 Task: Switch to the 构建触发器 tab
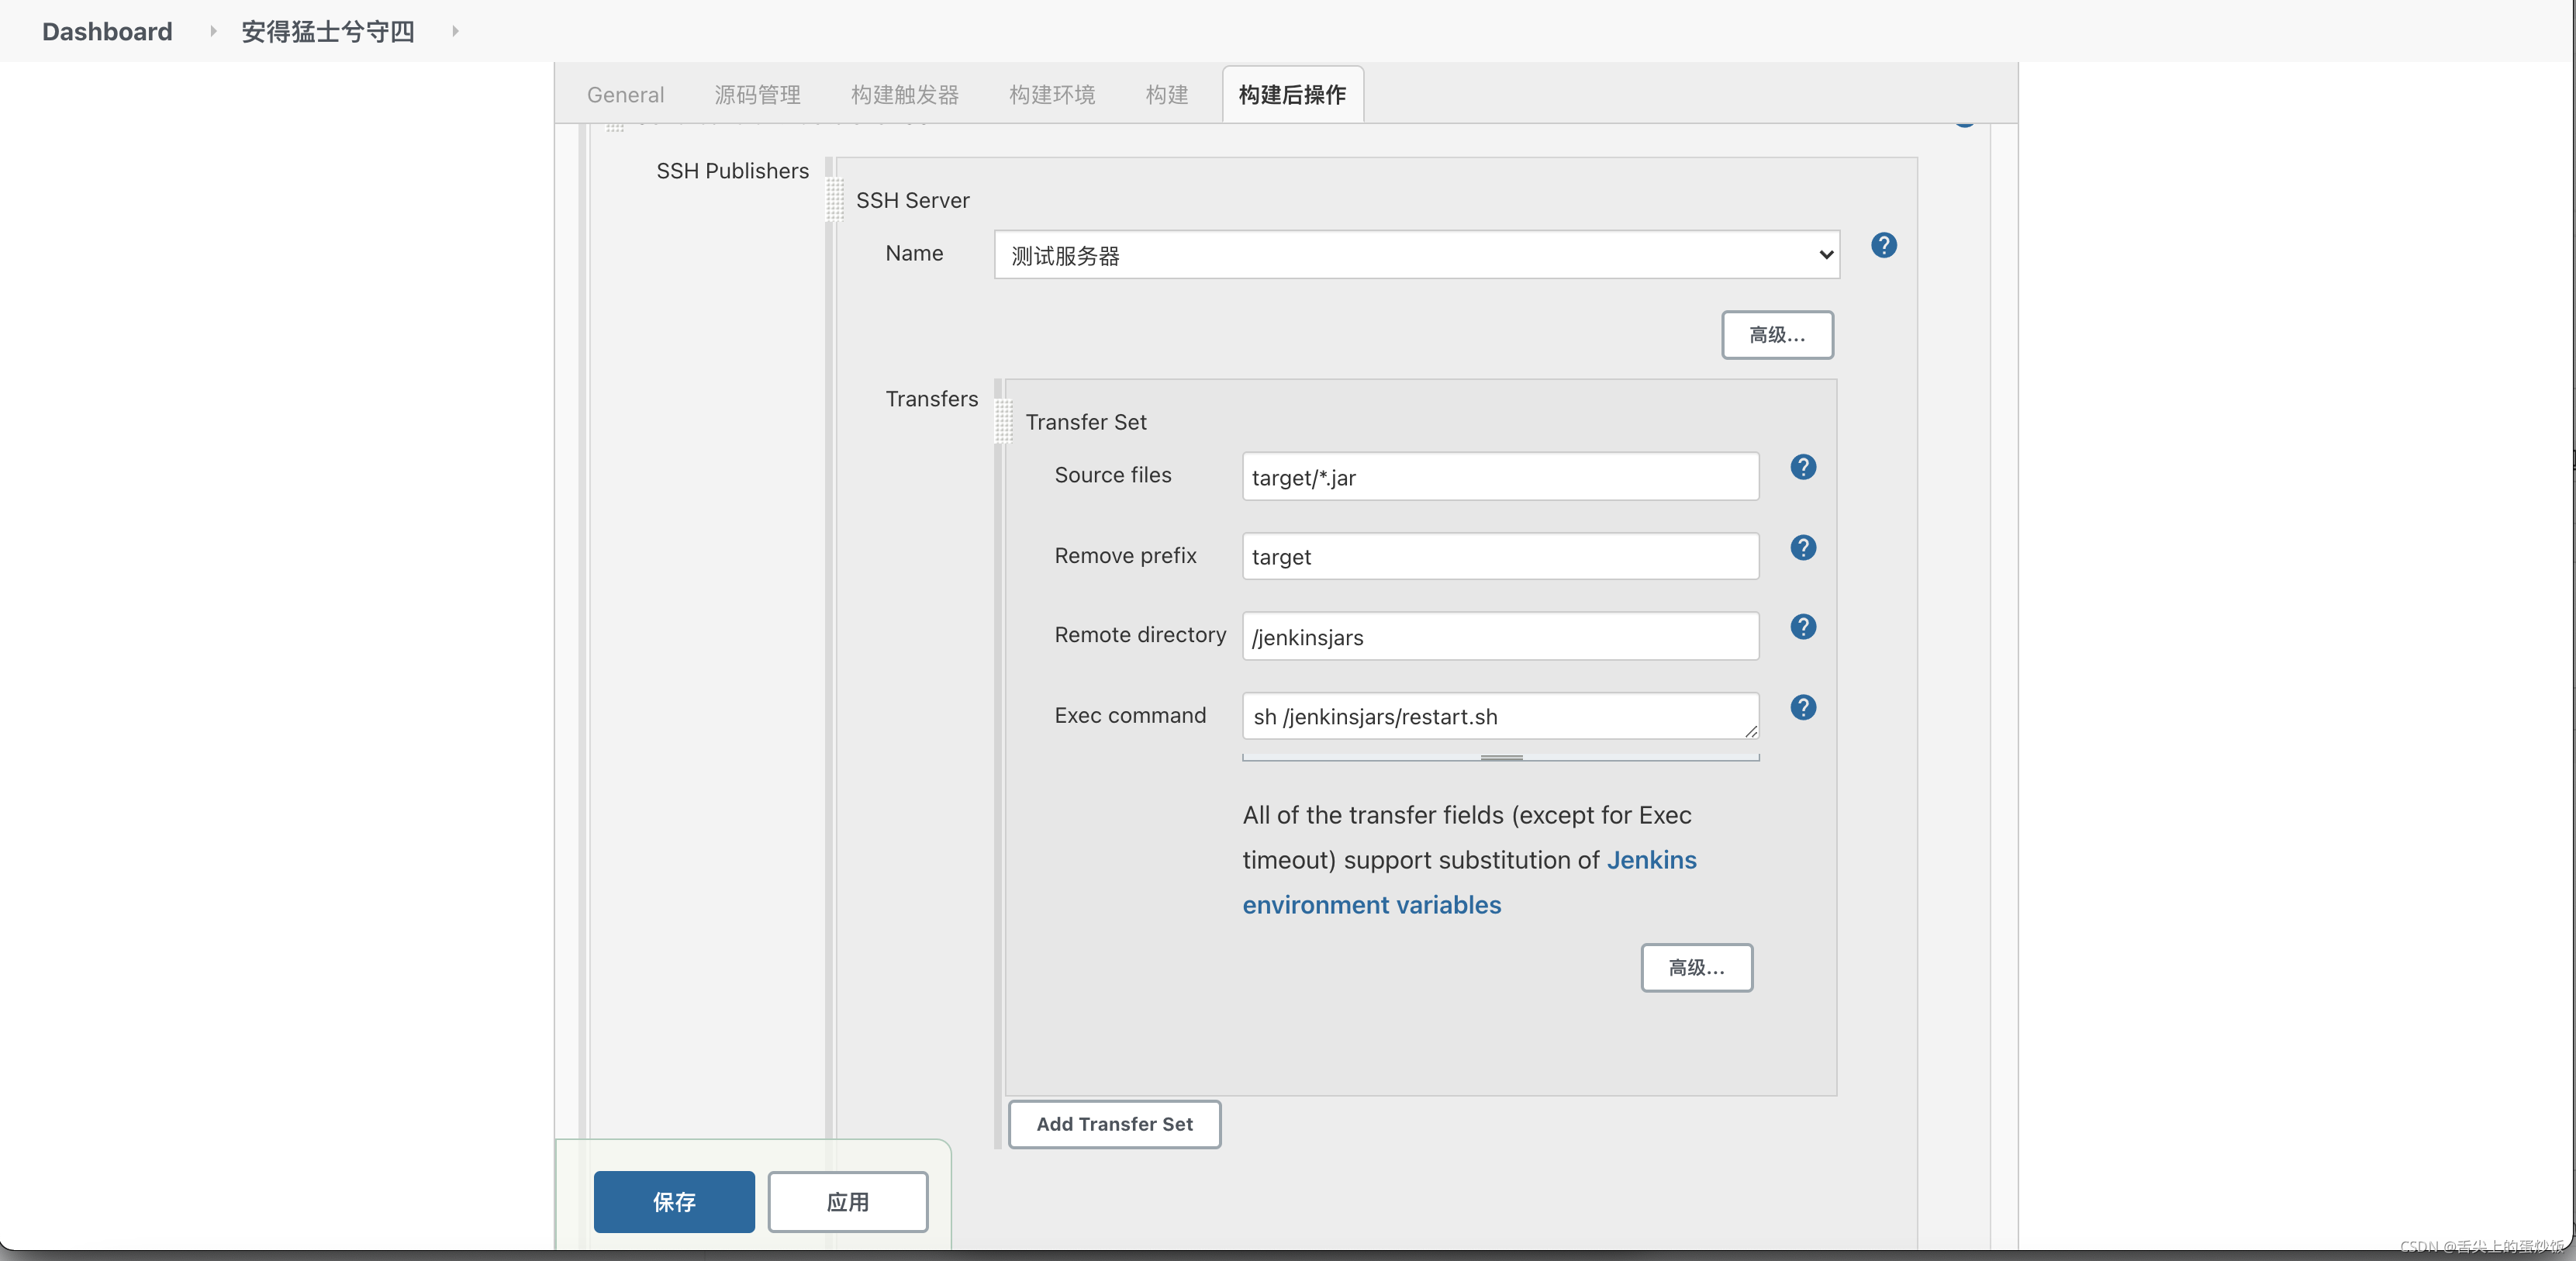point(904,95)
